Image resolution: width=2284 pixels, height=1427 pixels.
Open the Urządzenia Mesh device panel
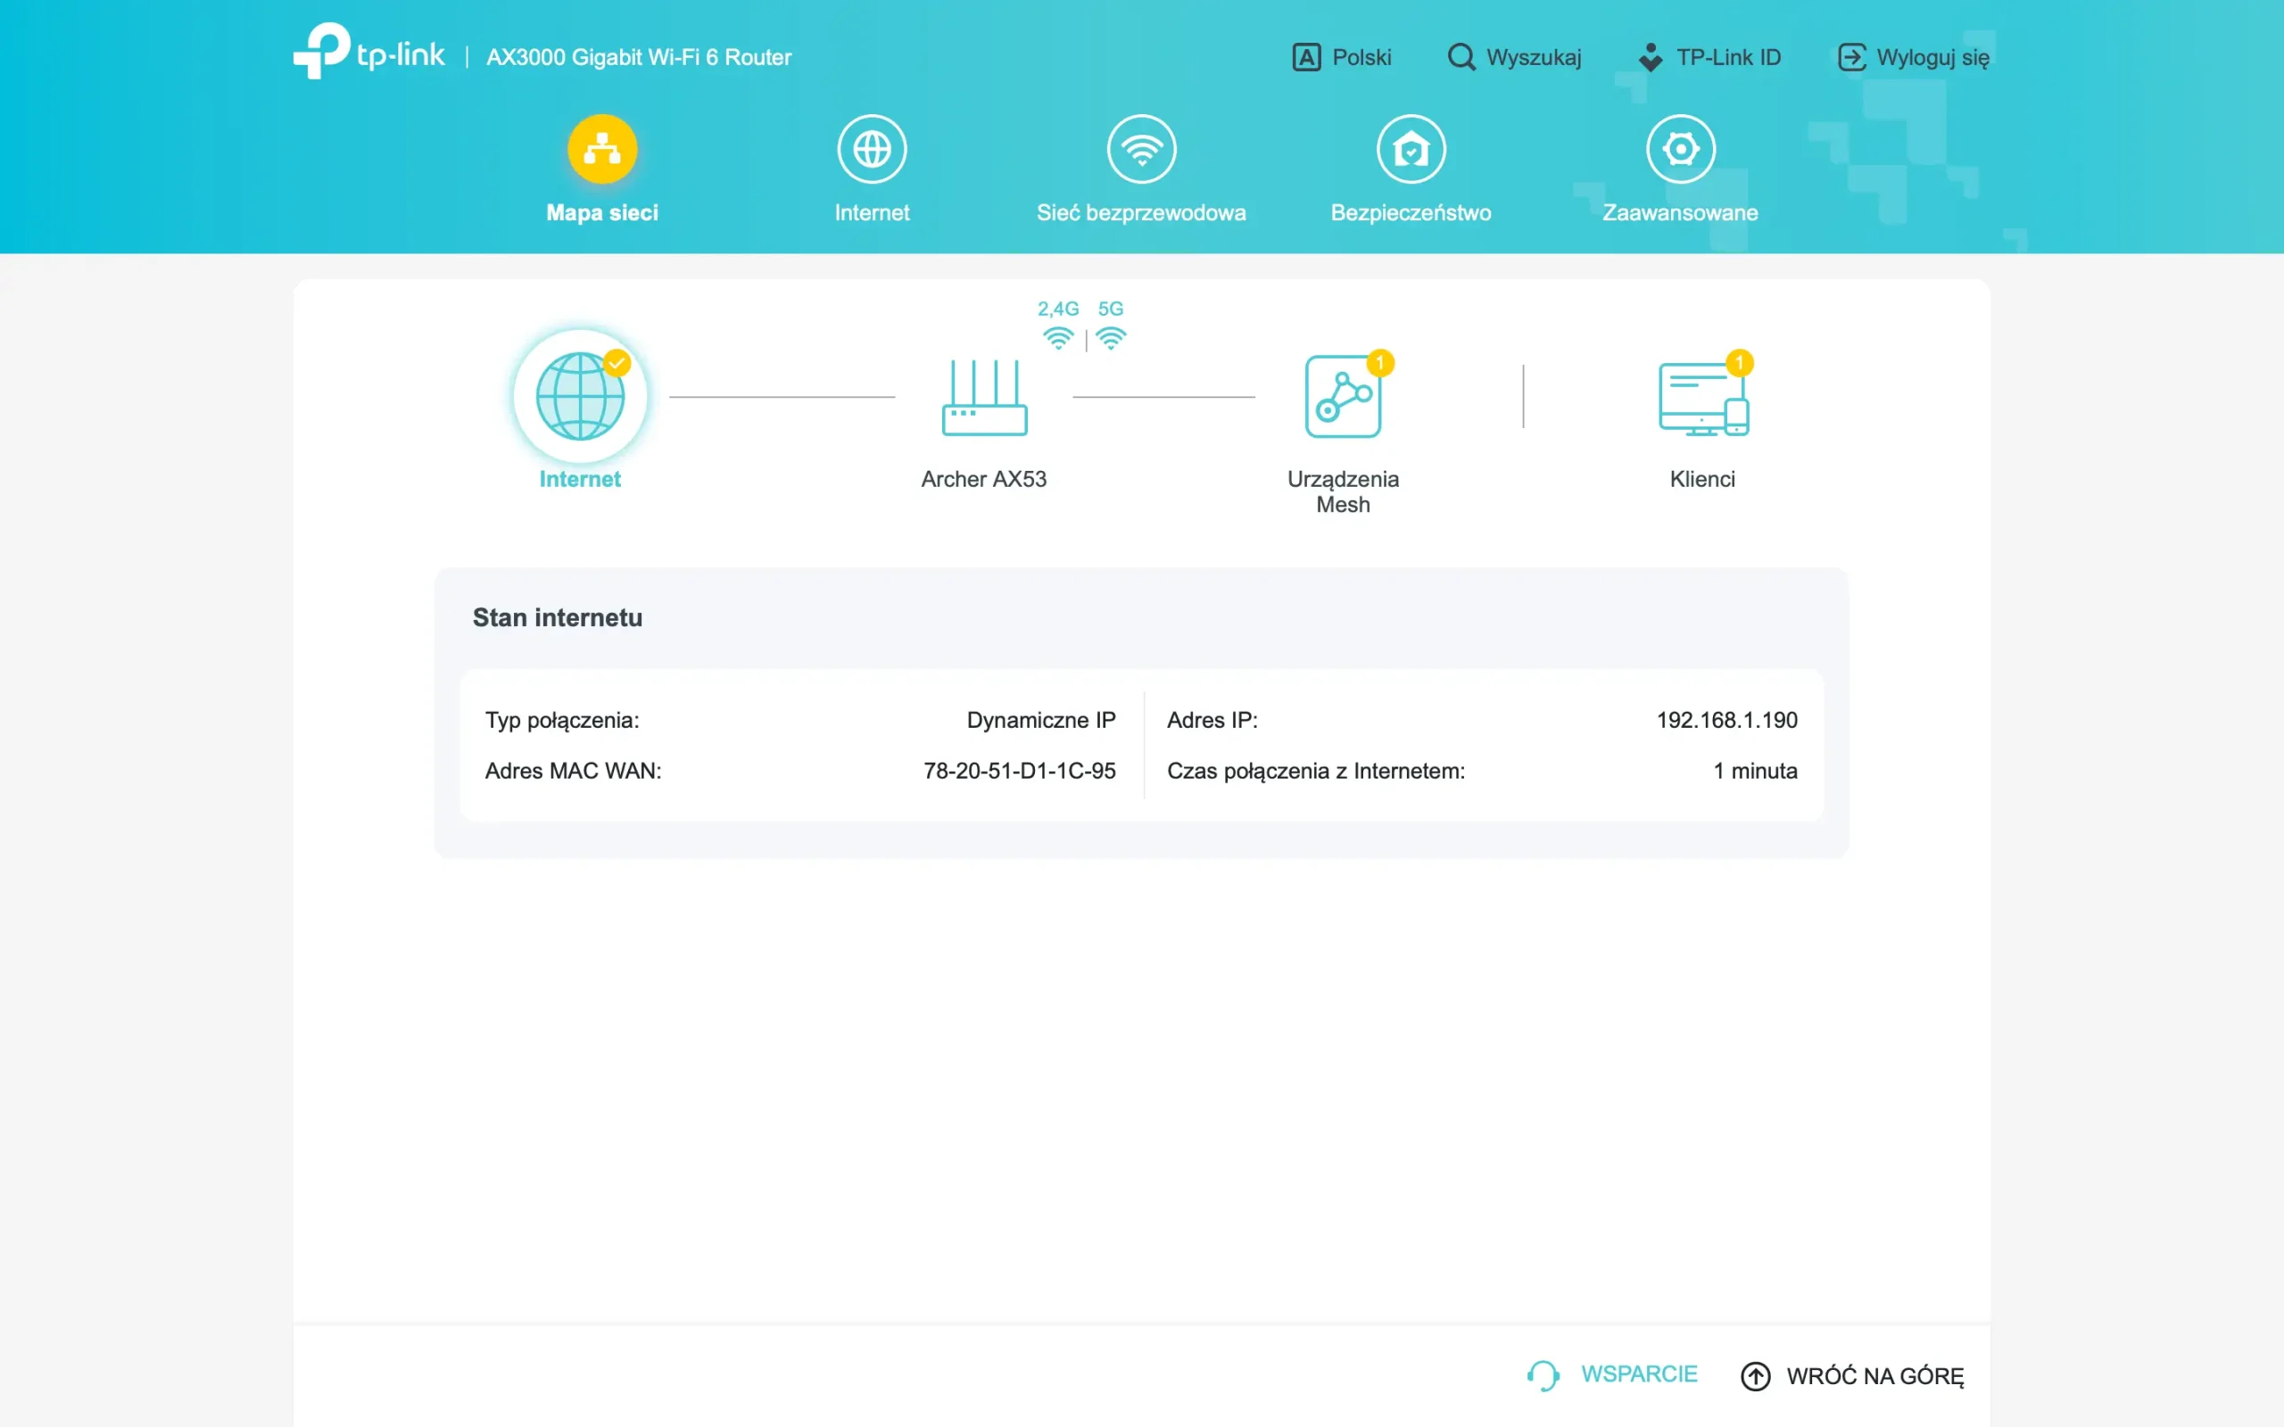pyautogui.click(x=1344, y=394)
